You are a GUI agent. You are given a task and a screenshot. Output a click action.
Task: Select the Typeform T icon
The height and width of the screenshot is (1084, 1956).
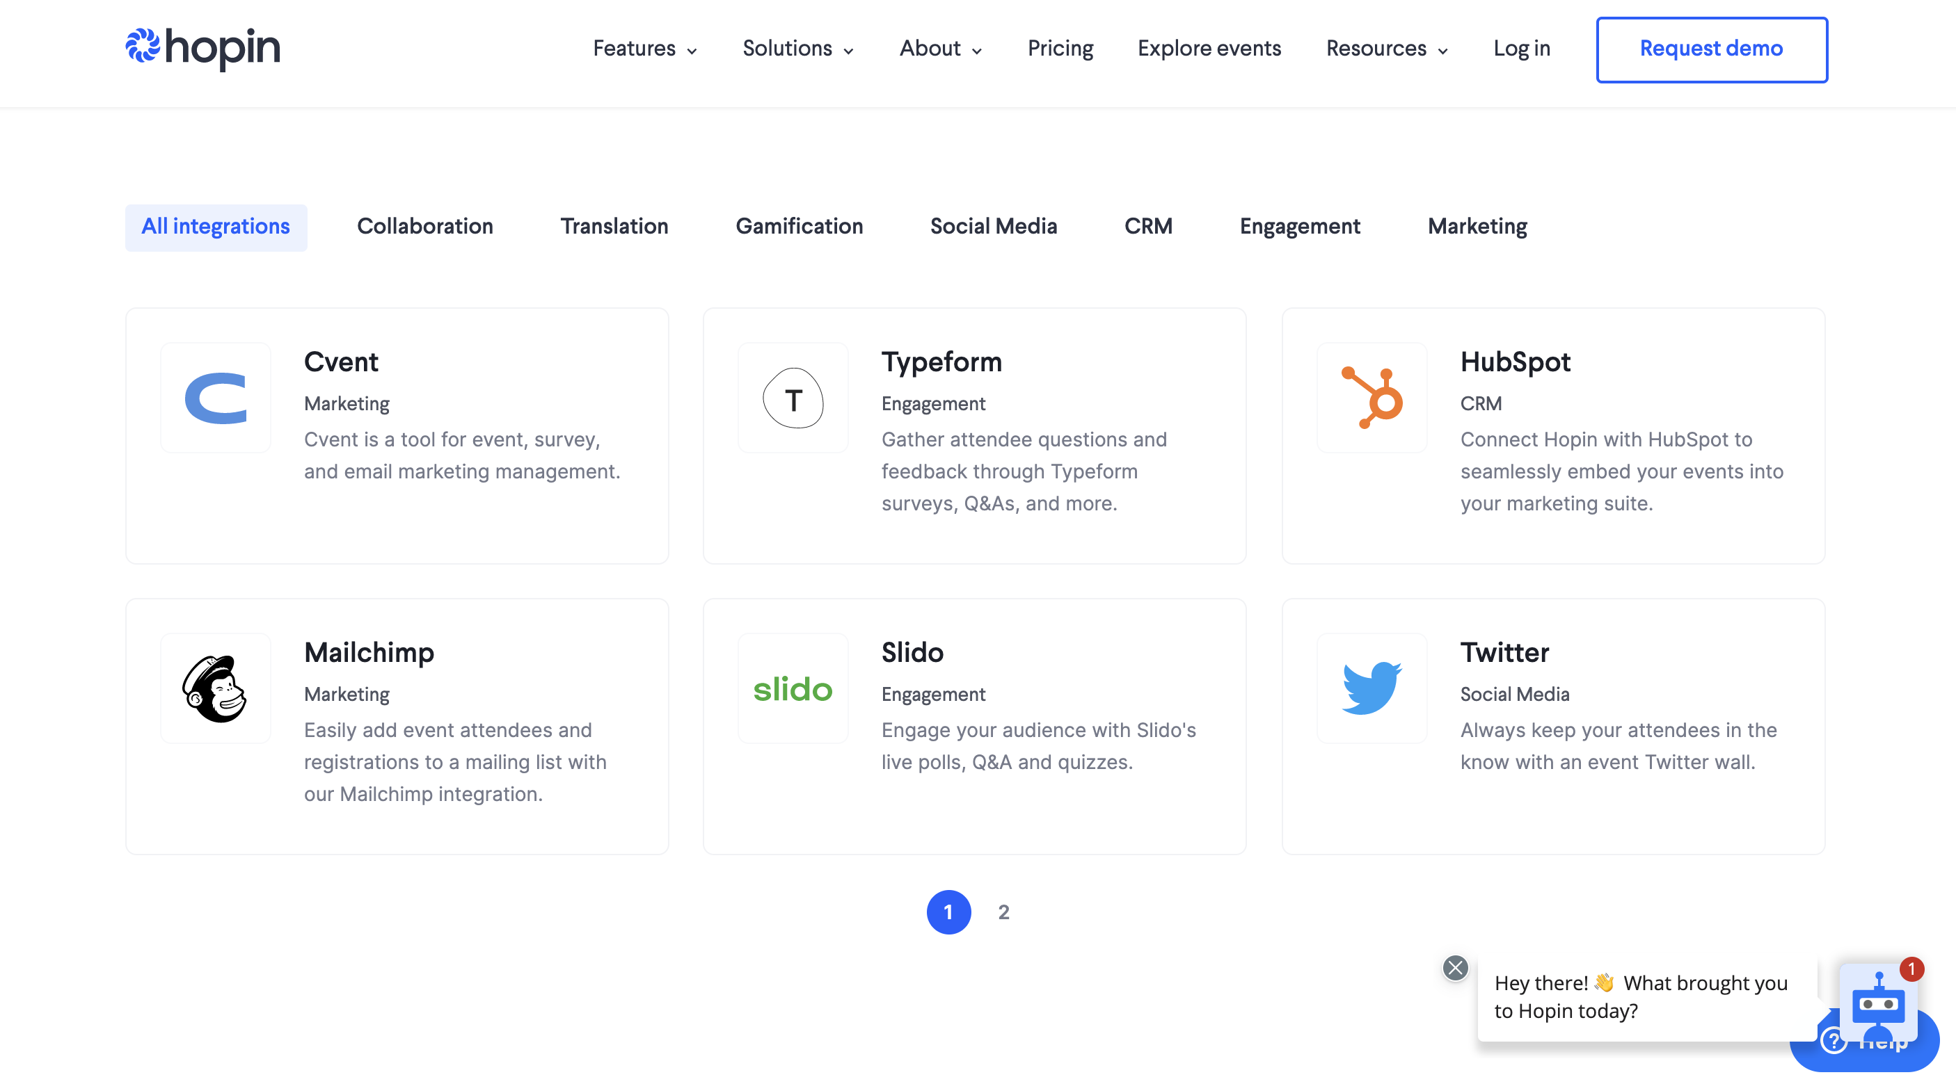[793, 398]
